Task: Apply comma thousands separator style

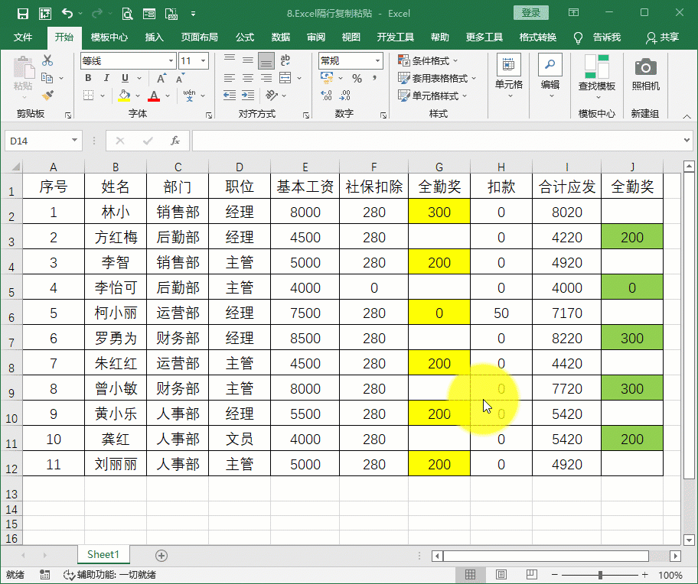Action: (374, 79)
